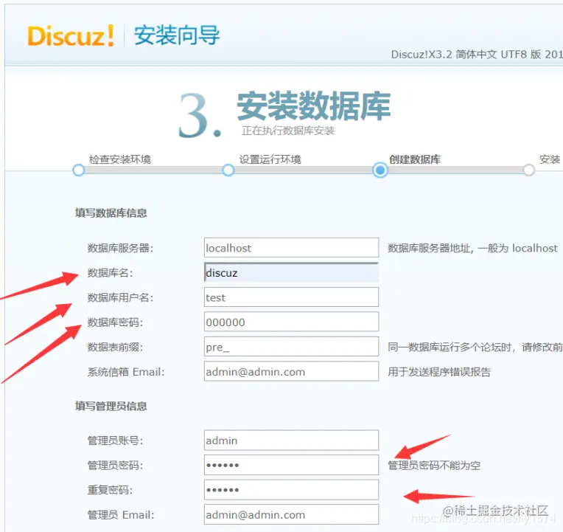The image size is (563, 532).
Task: Click the 数据库用户名: label
Action: tap(120, 297)
